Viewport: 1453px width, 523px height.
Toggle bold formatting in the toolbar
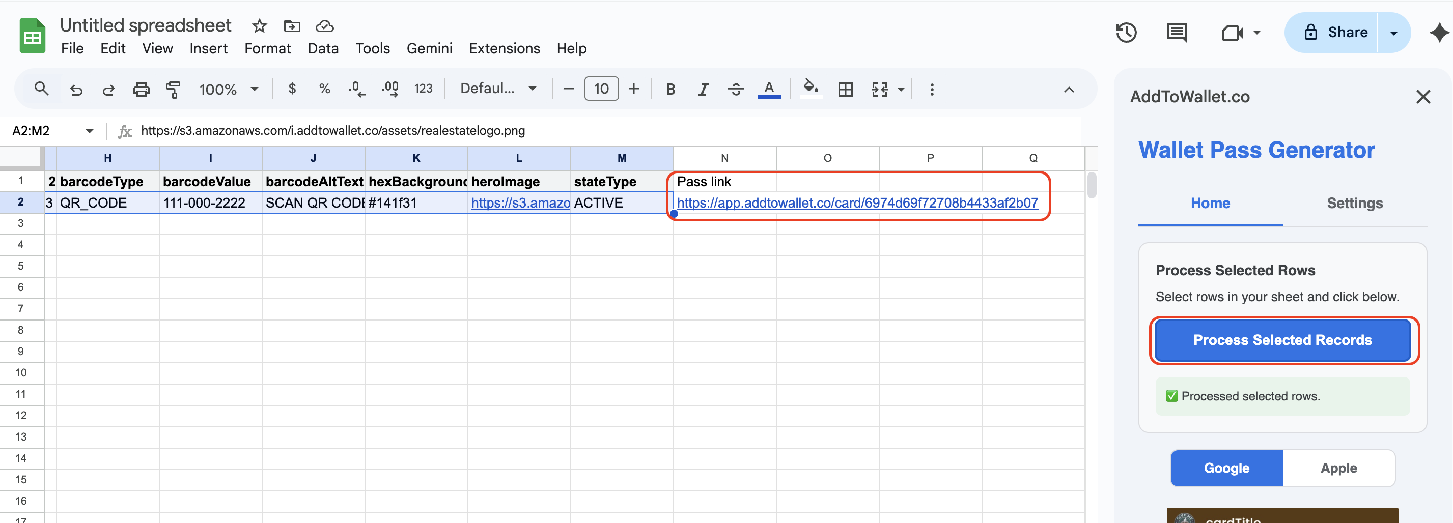click(x=670, y=89)
